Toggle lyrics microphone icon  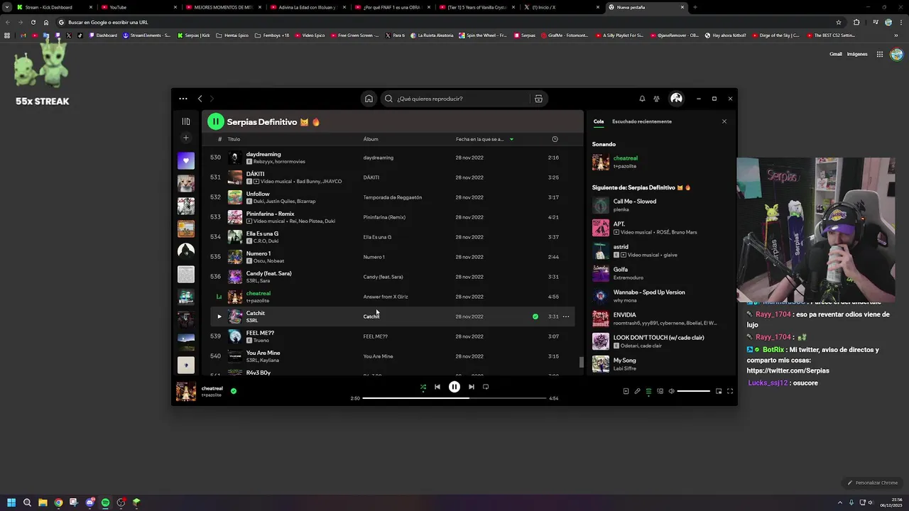(637, 391)
